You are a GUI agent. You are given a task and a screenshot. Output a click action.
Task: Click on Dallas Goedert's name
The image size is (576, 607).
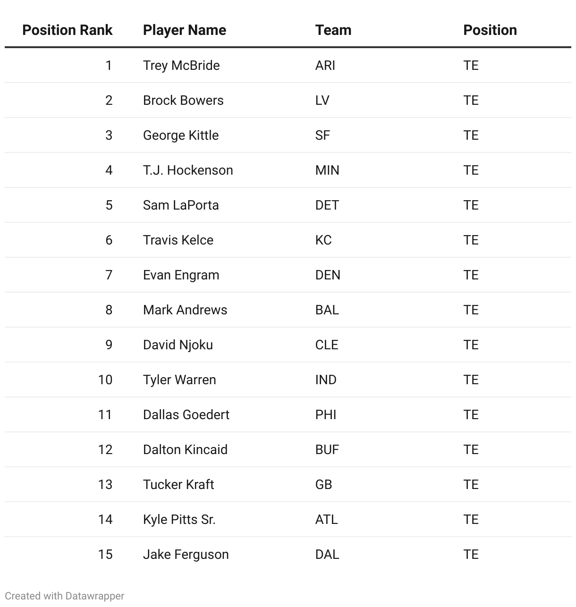pyautogui.click(x=186, y=414)
